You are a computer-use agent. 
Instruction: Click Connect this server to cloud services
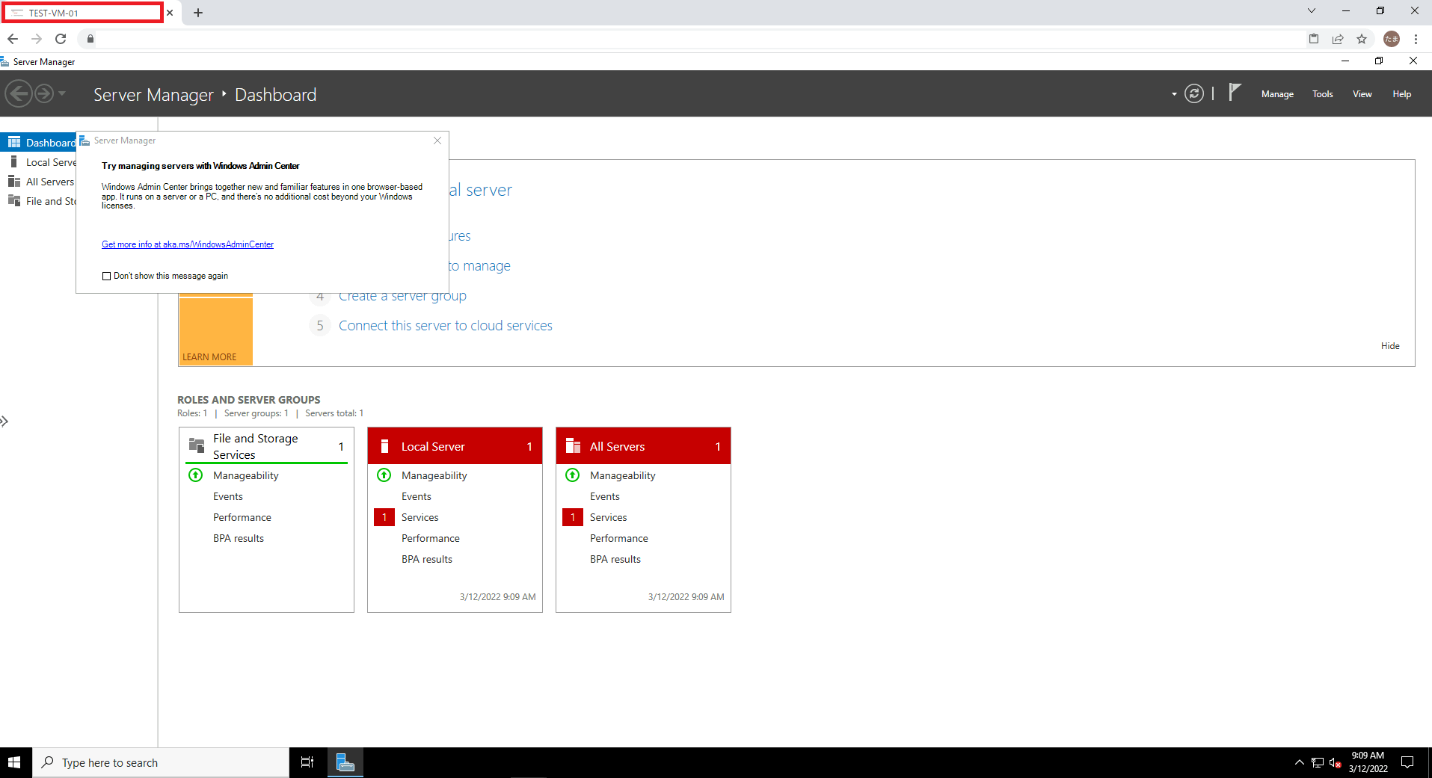pyautogui.click(x=446, y=326)
